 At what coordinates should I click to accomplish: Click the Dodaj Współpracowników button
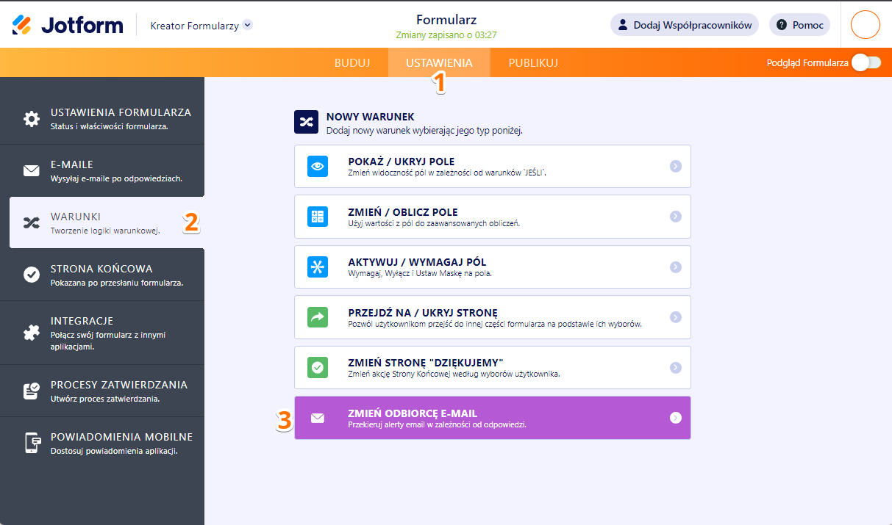685,25
